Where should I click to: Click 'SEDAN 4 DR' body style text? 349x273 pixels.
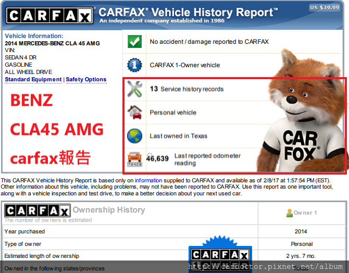point(21,57)
